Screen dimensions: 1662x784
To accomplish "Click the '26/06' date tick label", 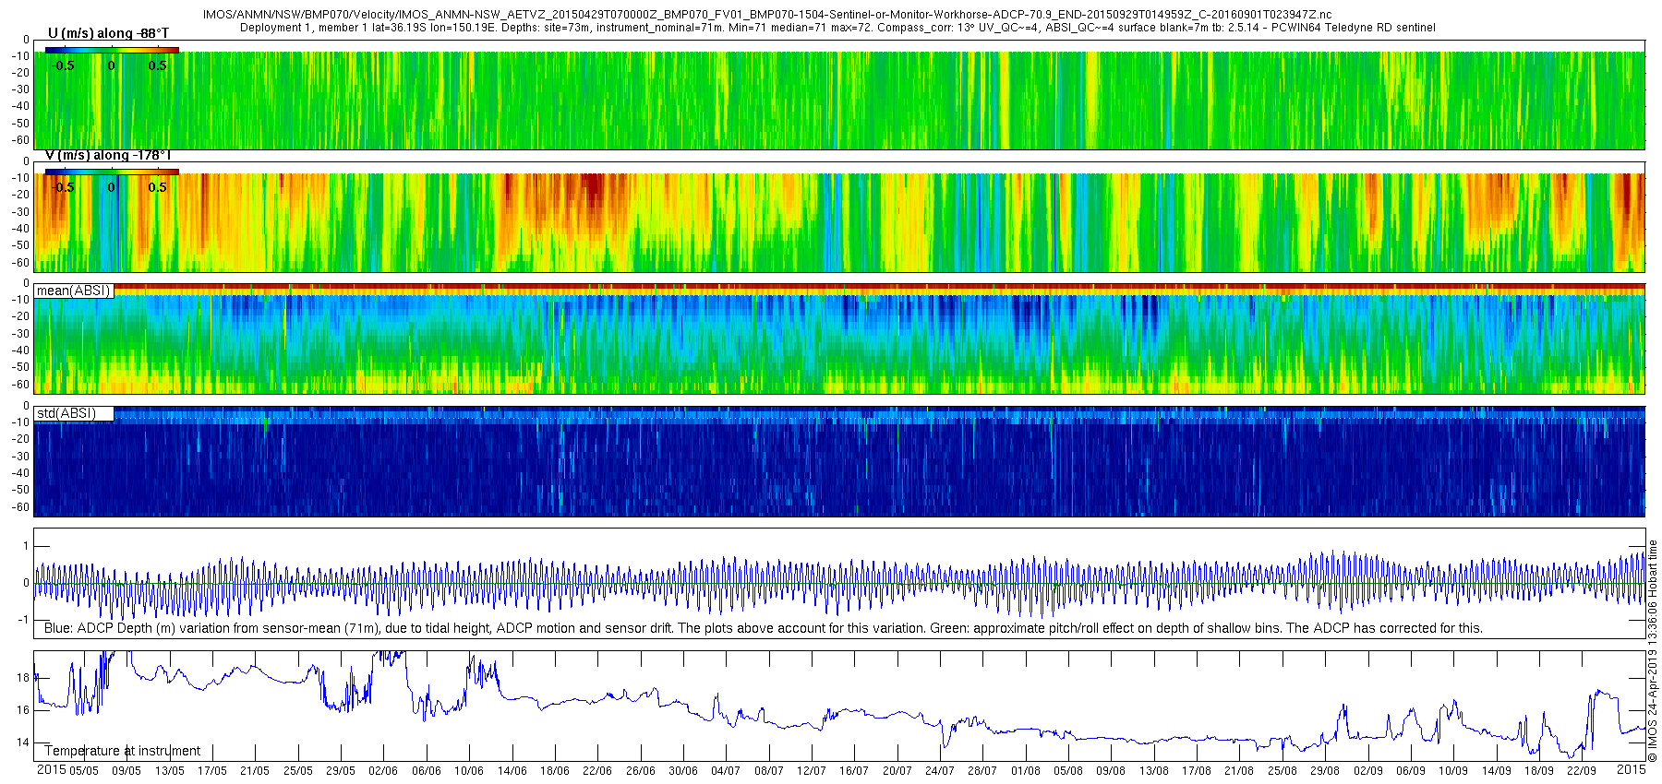I will point(641,771).
